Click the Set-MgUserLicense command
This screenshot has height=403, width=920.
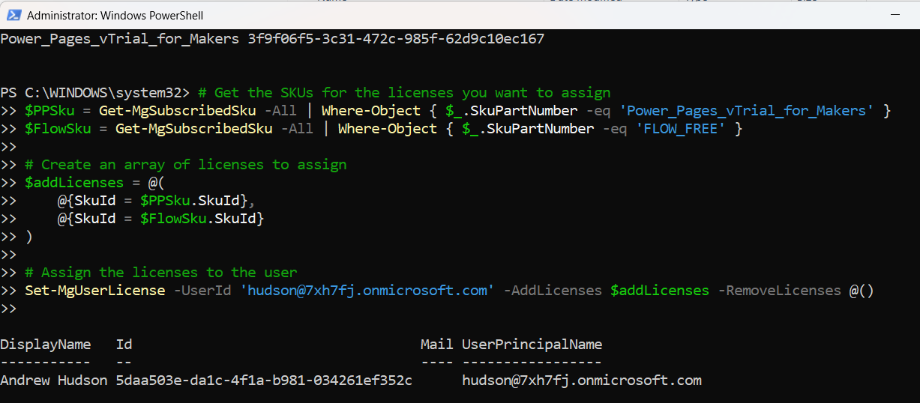pyautogui.click(x=94, y=291)
